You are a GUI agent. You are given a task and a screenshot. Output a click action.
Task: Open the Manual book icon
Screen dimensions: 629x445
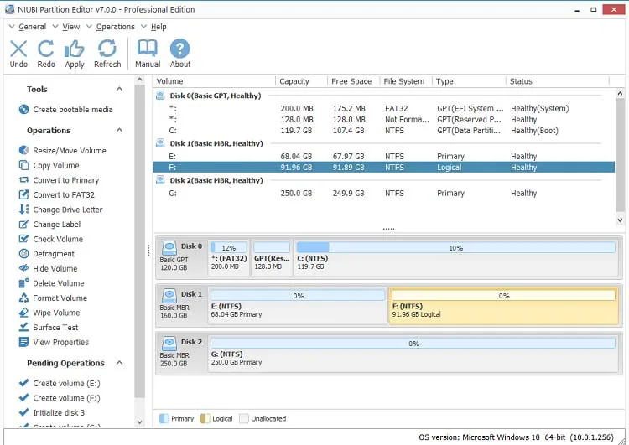[x=148, y=49]
